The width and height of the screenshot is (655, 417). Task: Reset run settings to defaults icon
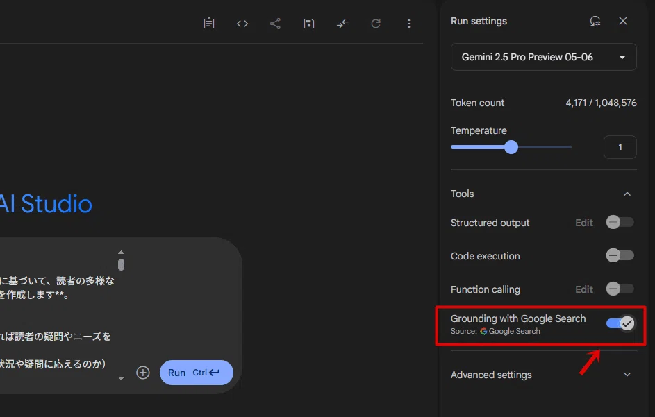pos(595,21)
